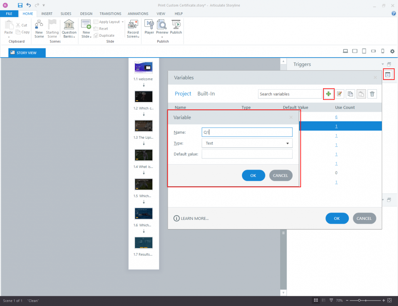This screenshot has height=306, width=398.
Task: Click the Save icon in the title bar
Action: click(20, 5)
